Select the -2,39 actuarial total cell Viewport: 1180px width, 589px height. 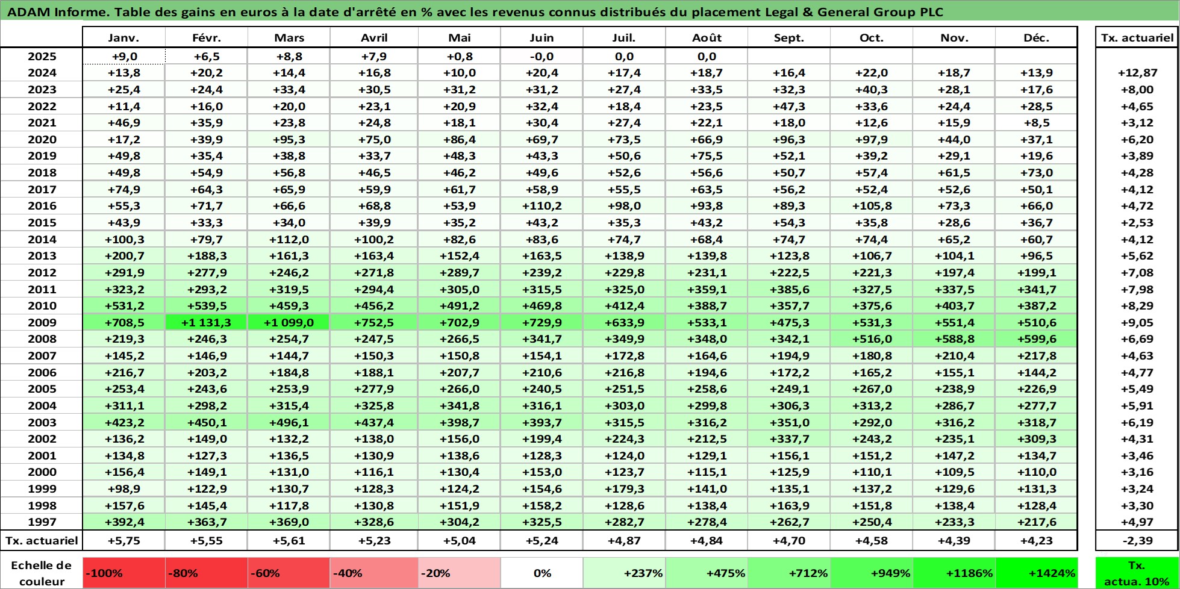[1137, 541]
